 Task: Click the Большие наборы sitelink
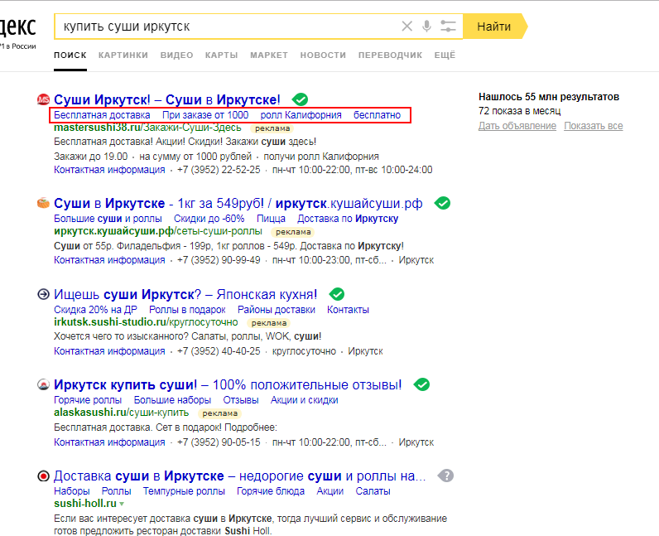pos(172,400)
